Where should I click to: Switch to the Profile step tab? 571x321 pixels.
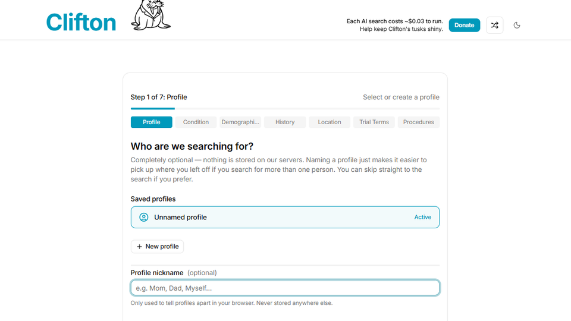[x=152, y=122]
